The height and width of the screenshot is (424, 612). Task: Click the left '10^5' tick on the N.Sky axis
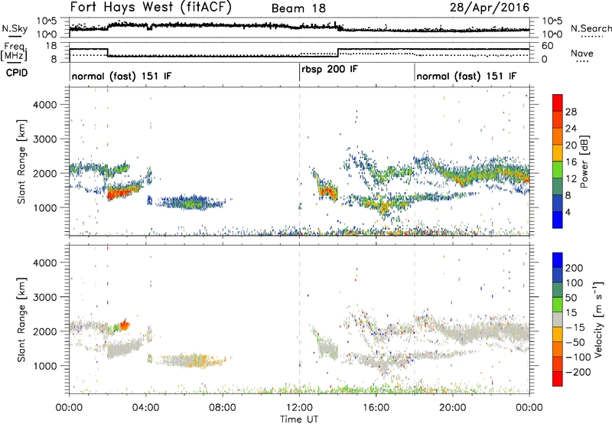coord(47,21)
